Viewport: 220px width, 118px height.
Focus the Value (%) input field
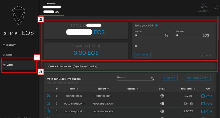coord(151,35)
